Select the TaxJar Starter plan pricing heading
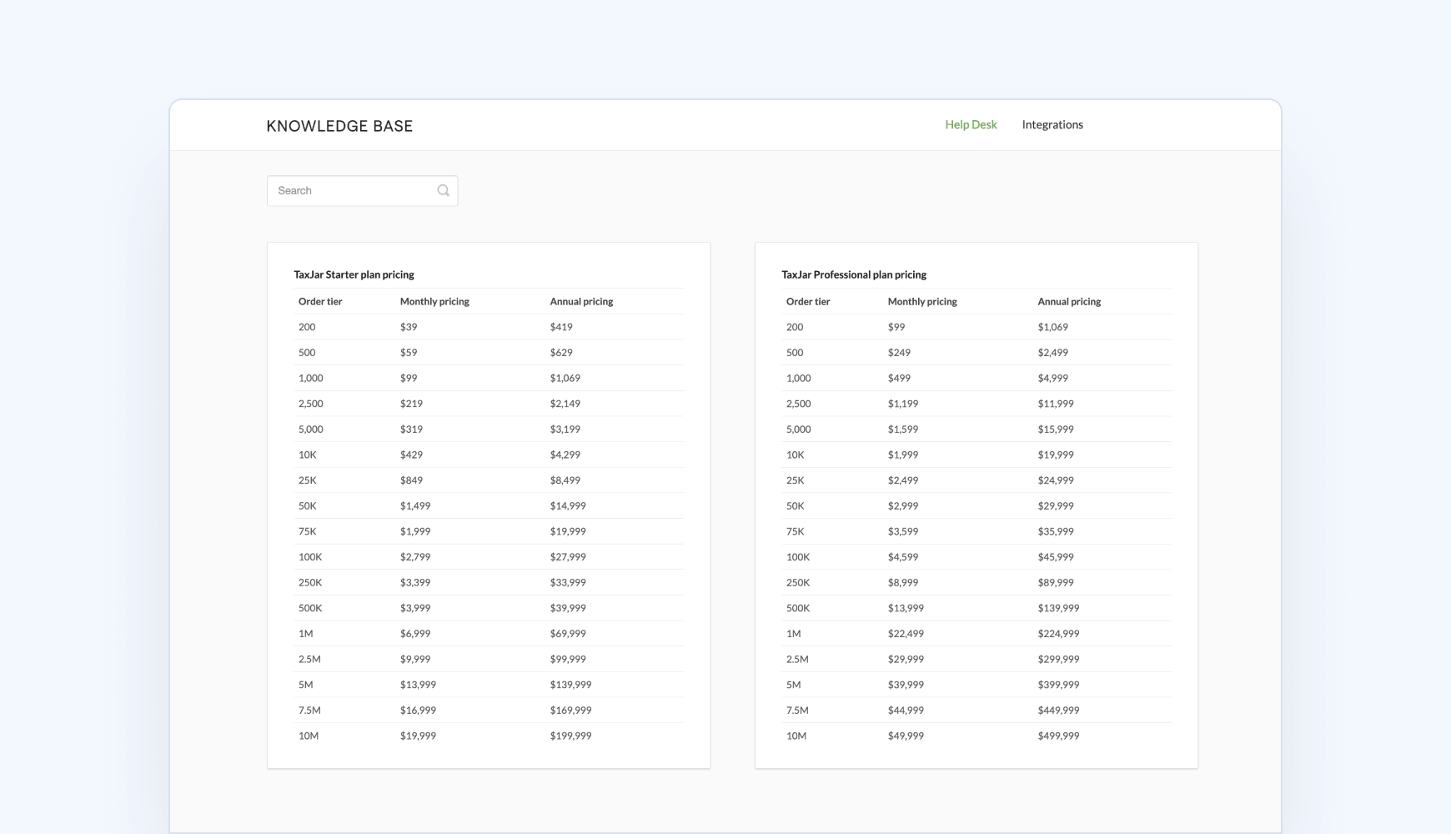Image resolution: width=1451 pixels, height=834 pixels. pos(354,274)
